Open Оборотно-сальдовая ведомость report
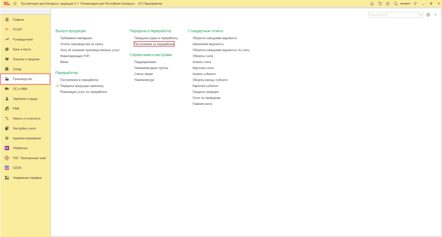 coord(215,38)
